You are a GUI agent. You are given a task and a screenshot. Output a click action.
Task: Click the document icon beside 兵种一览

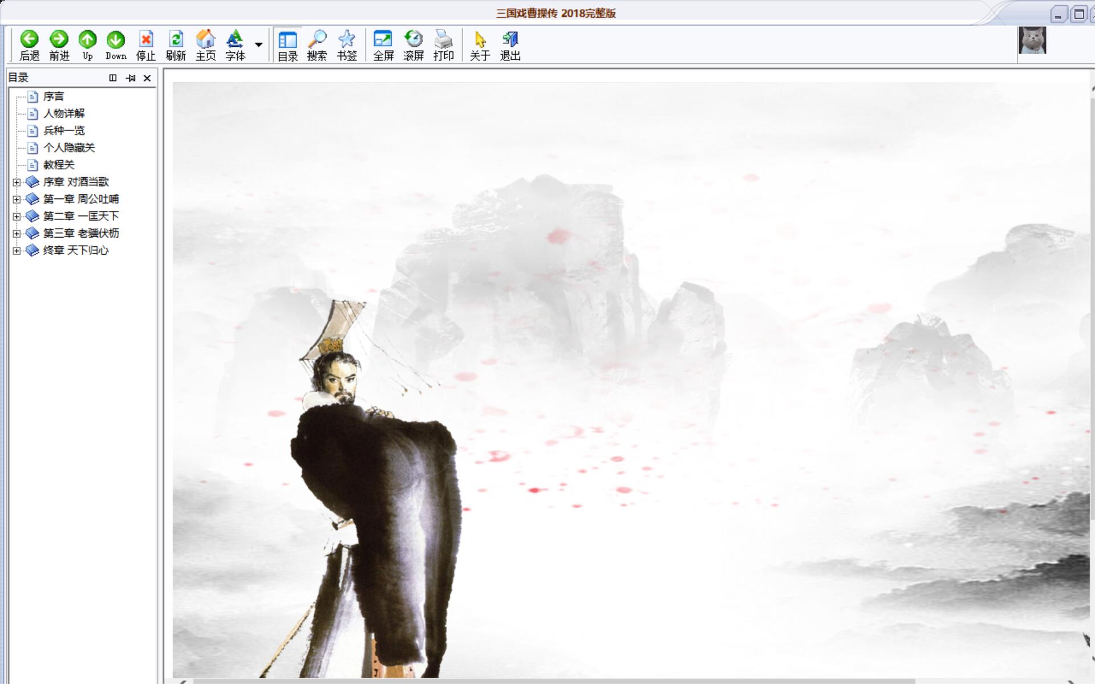pos(33,131)
